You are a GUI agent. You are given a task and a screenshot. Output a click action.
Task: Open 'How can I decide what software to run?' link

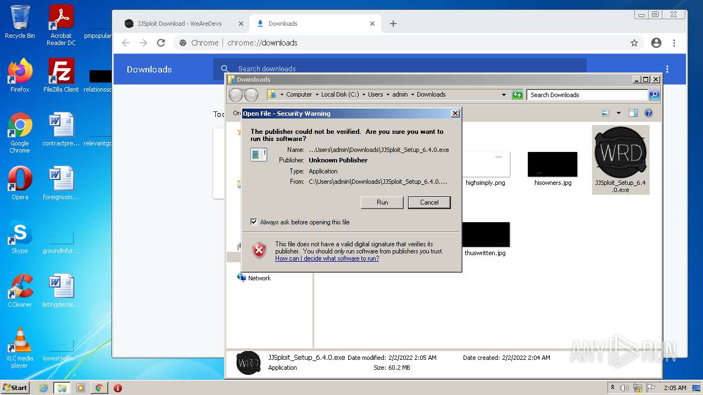click(327, 258)
